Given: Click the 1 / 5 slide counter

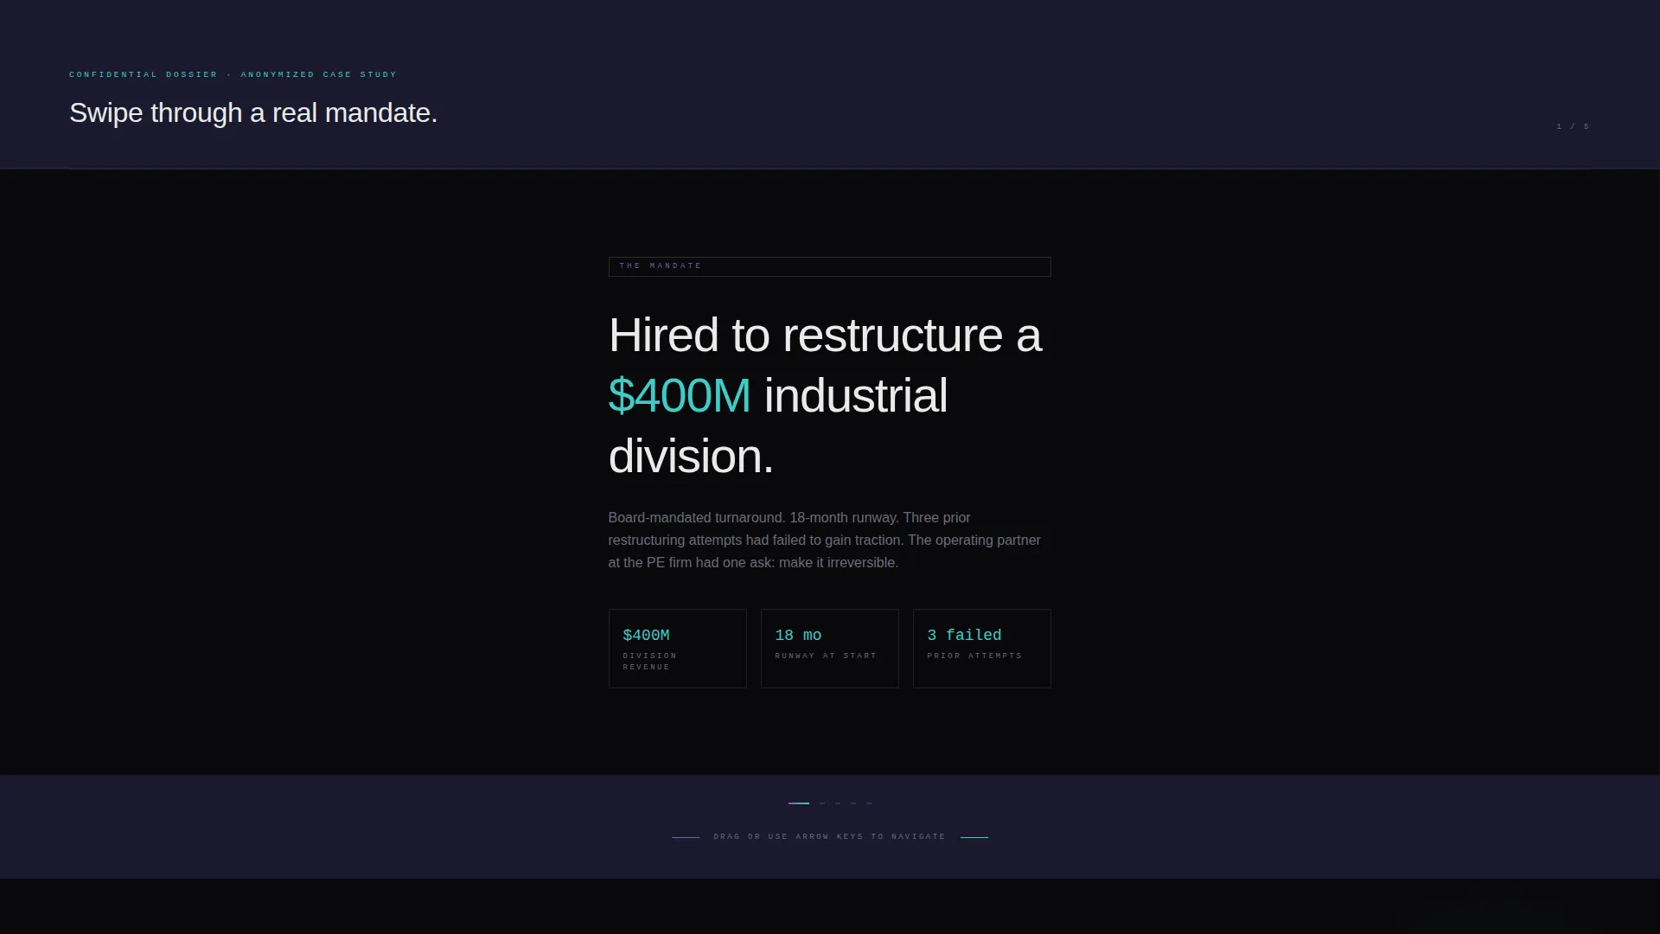Looking at the screenshot, I should point(1573,126).
